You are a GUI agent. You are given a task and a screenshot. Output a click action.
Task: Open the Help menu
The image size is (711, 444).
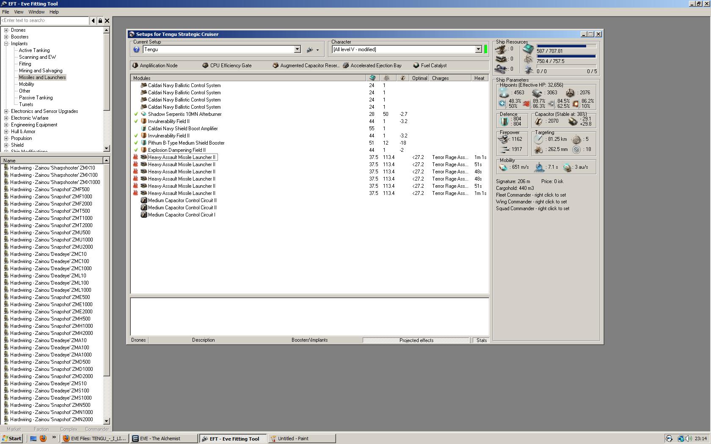pyautogui.click(x=54, y=12)
